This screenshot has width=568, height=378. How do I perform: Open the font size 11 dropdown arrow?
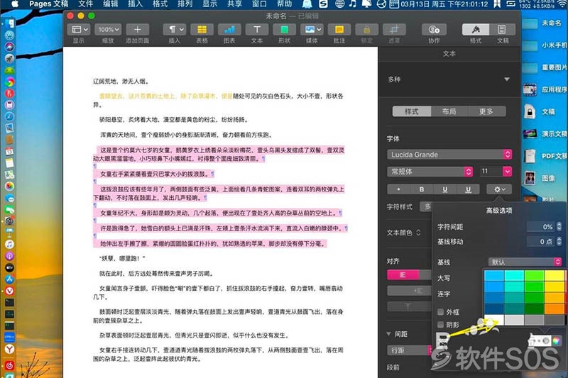(x=507, y=171)
